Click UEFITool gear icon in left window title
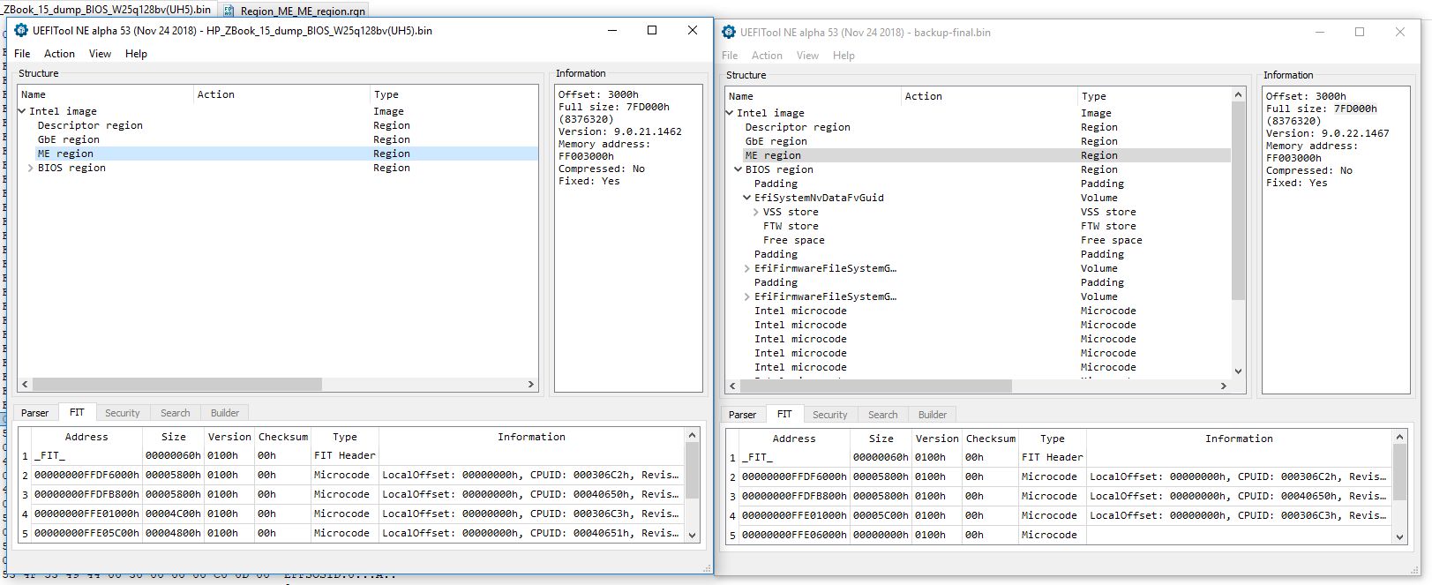 (x=21, y=31)
